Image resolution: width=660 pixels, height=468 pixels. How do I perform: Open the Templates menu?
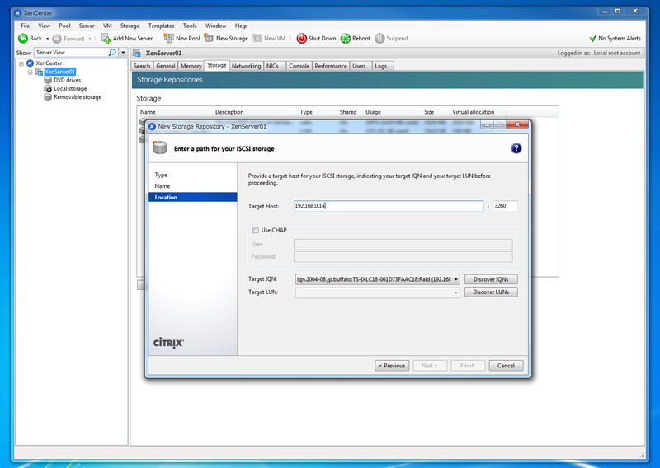(x=161, y=26)
